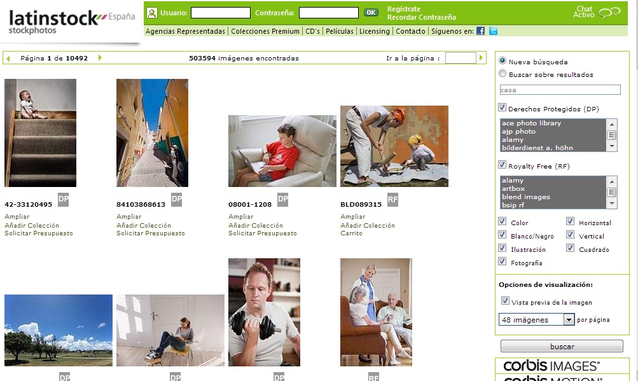The image size is (638, 381).
Task: Open the Licensing menu item
Action: point(374,31)
